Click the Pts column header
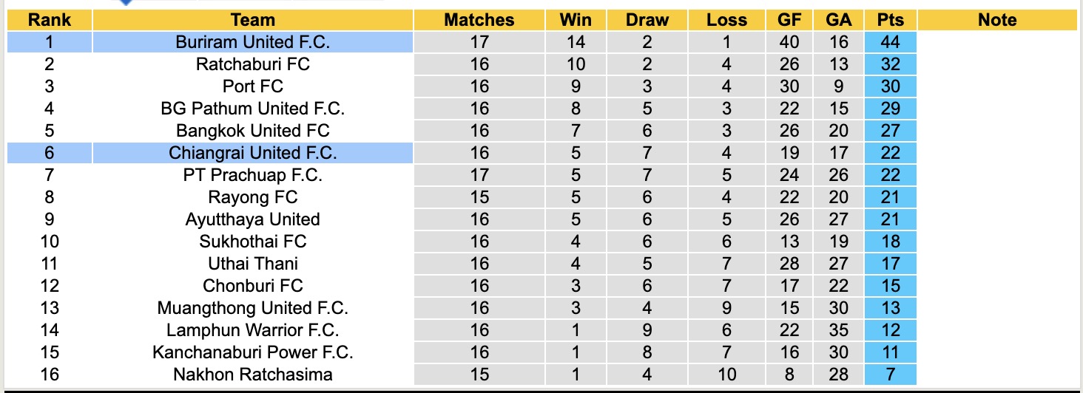1083x393 pixels. click(x=891, y=20)
